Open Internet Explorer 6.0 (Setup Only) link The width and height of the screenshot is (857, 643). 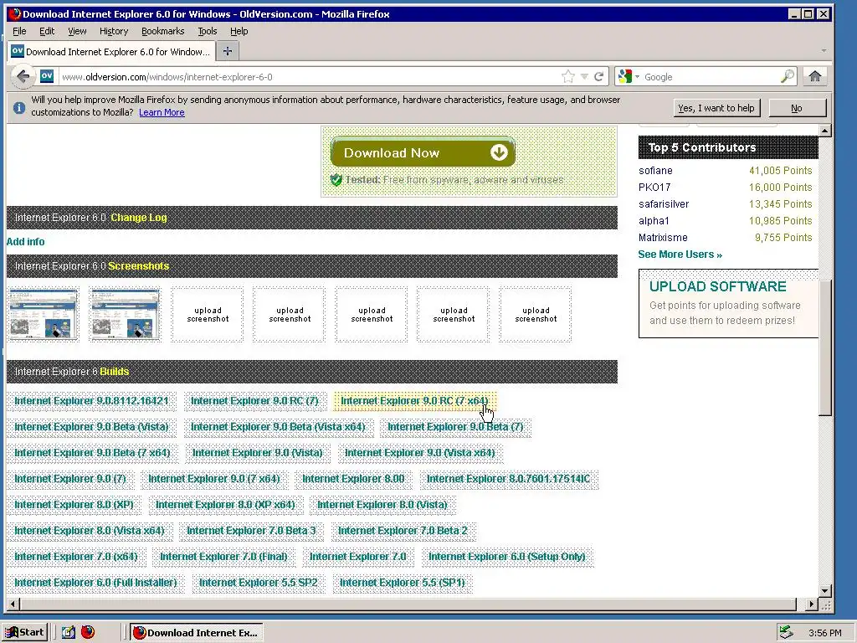click(x=506, y=556)
